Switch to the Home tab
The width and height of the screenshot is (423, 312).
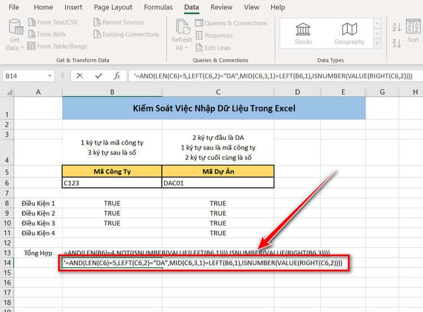coord(43,7)
